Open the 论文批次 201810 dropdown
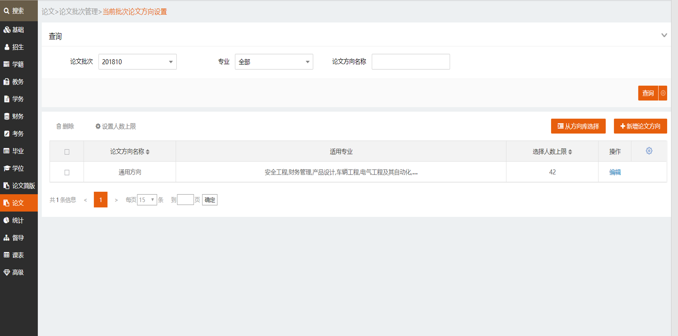The width and height of the screenshot is (678, 336). 137,62
